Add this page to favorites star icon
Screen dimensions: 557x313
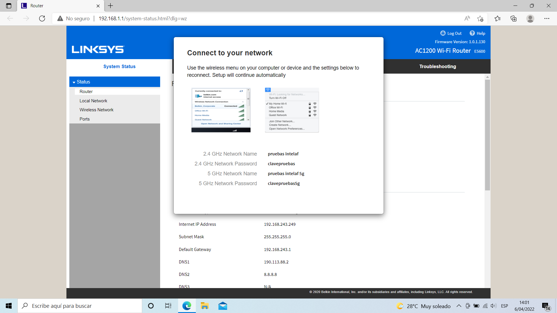point(480,19)
